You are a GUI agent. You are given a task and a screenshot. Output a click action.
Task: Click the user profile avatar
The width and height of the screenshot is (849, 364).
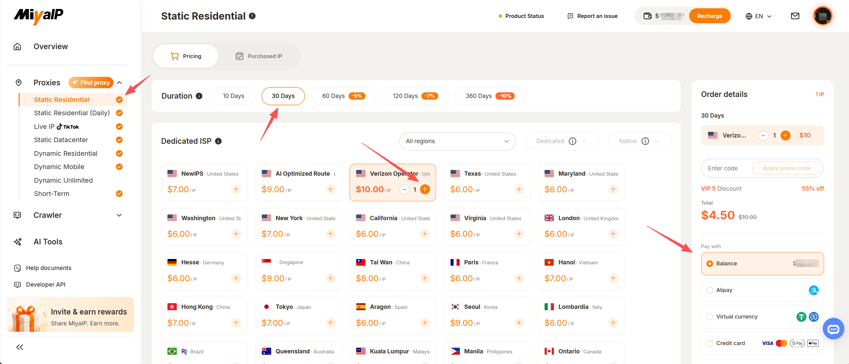point(822,16)
